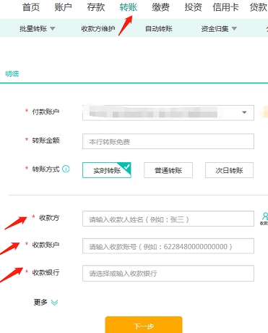Open the 投资 menu
Viewport: 268px width, 333px height.
tap(193, 7)
